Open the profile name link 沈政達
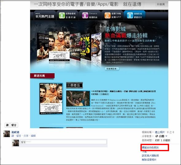This screenshot has width=181, height=165. tap(15, 132)
